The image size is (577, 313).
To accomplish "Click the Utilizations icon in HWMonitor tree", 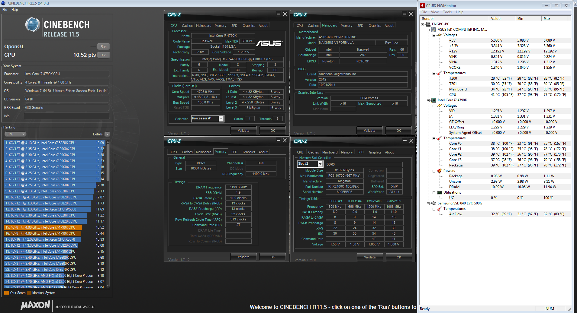I will pyautogui.click(x=440, y=192).
